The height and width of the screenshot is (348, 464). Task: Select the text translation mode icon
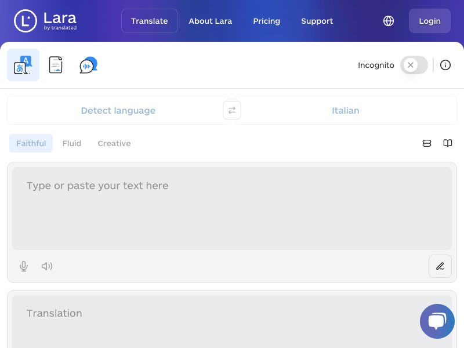(23, 64)
